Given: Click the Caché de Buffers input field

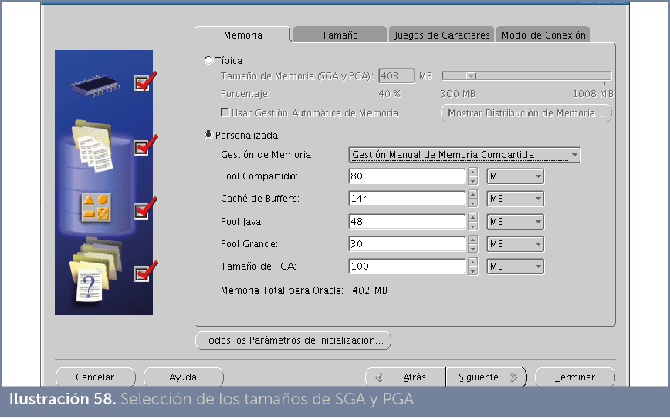Looking at the screenshot, I should pyautogui.click(x=407, y=199).
